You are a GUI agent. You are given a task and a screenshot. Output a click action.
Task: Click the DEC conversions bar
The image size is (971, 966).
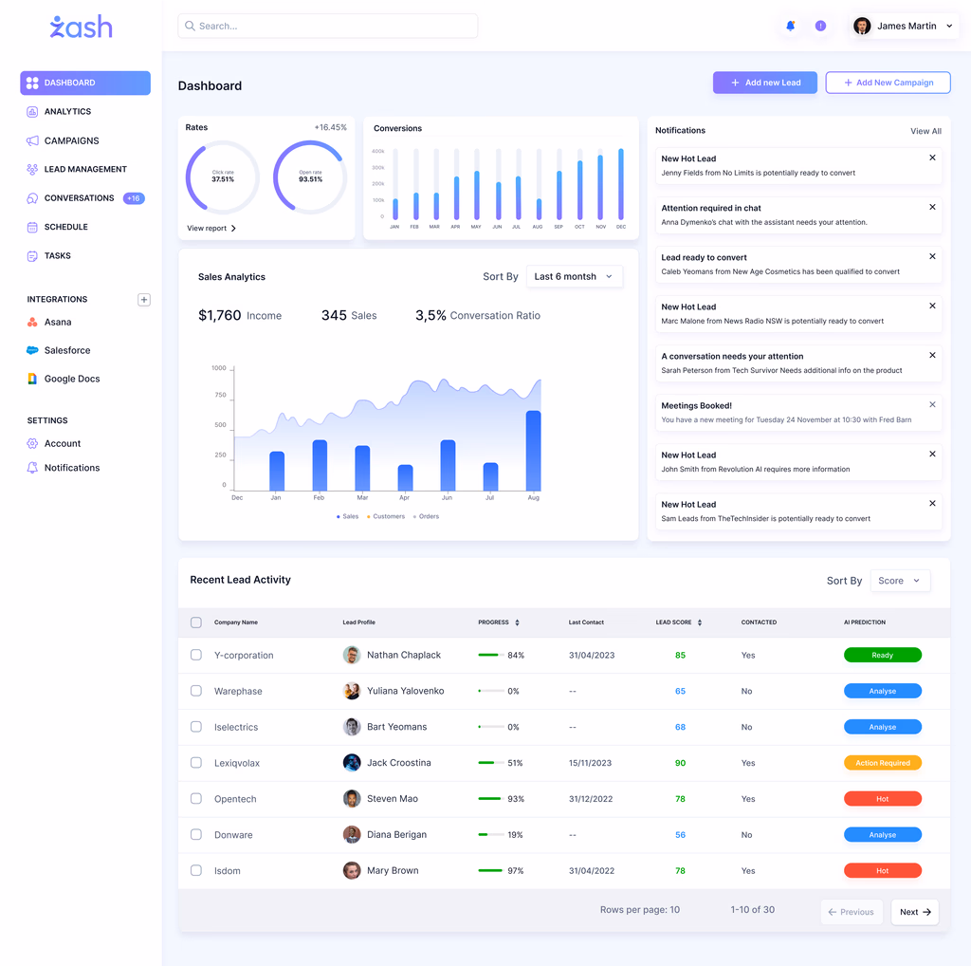[620, 184]
